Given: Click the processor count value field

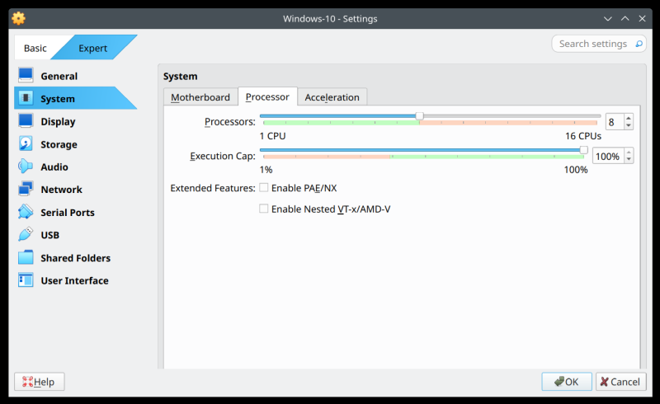Looking at the screenshot, I should (x=615, y=122).
